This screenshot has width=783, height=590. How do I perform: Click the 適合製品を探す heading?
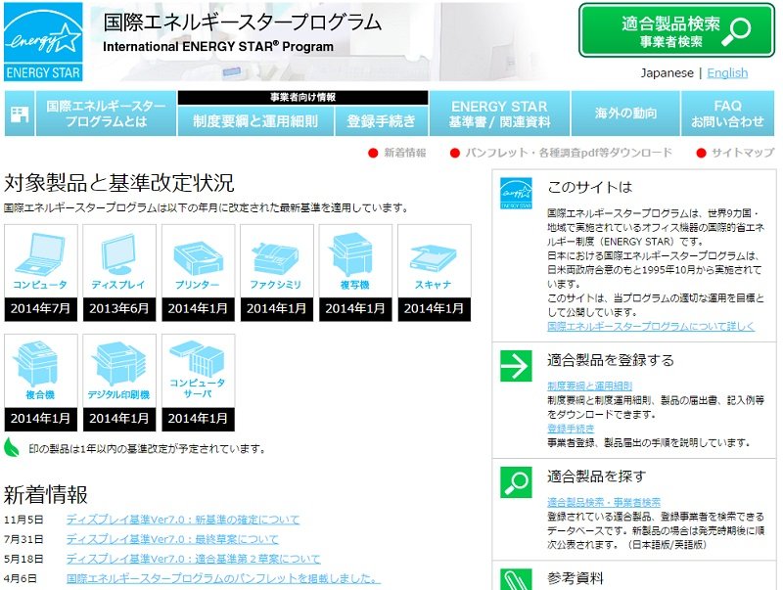click(x=597, y=477)
